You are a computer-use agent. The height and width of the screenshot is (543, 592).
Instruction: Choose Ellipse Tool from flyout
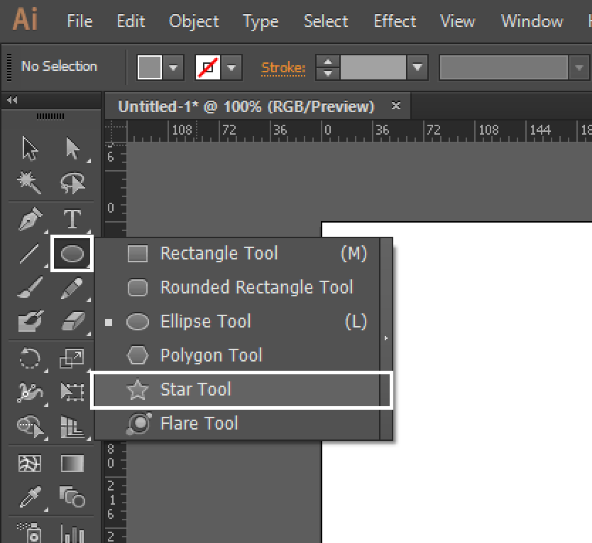pos(237,321)
